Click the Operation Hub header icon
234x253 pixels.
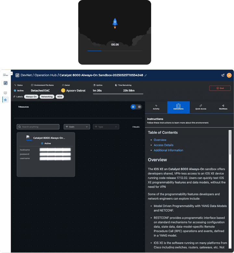(x=17, y=75)
